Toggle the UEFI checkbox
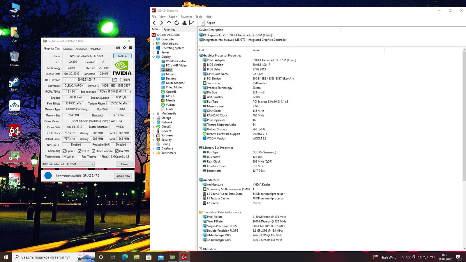This screenshot has height=262, width=466. tap(122, 80)
